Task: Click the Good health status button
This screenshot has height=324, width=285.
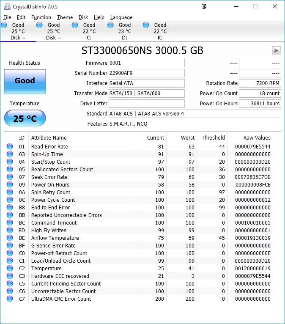Action: [x=25, y=81]
